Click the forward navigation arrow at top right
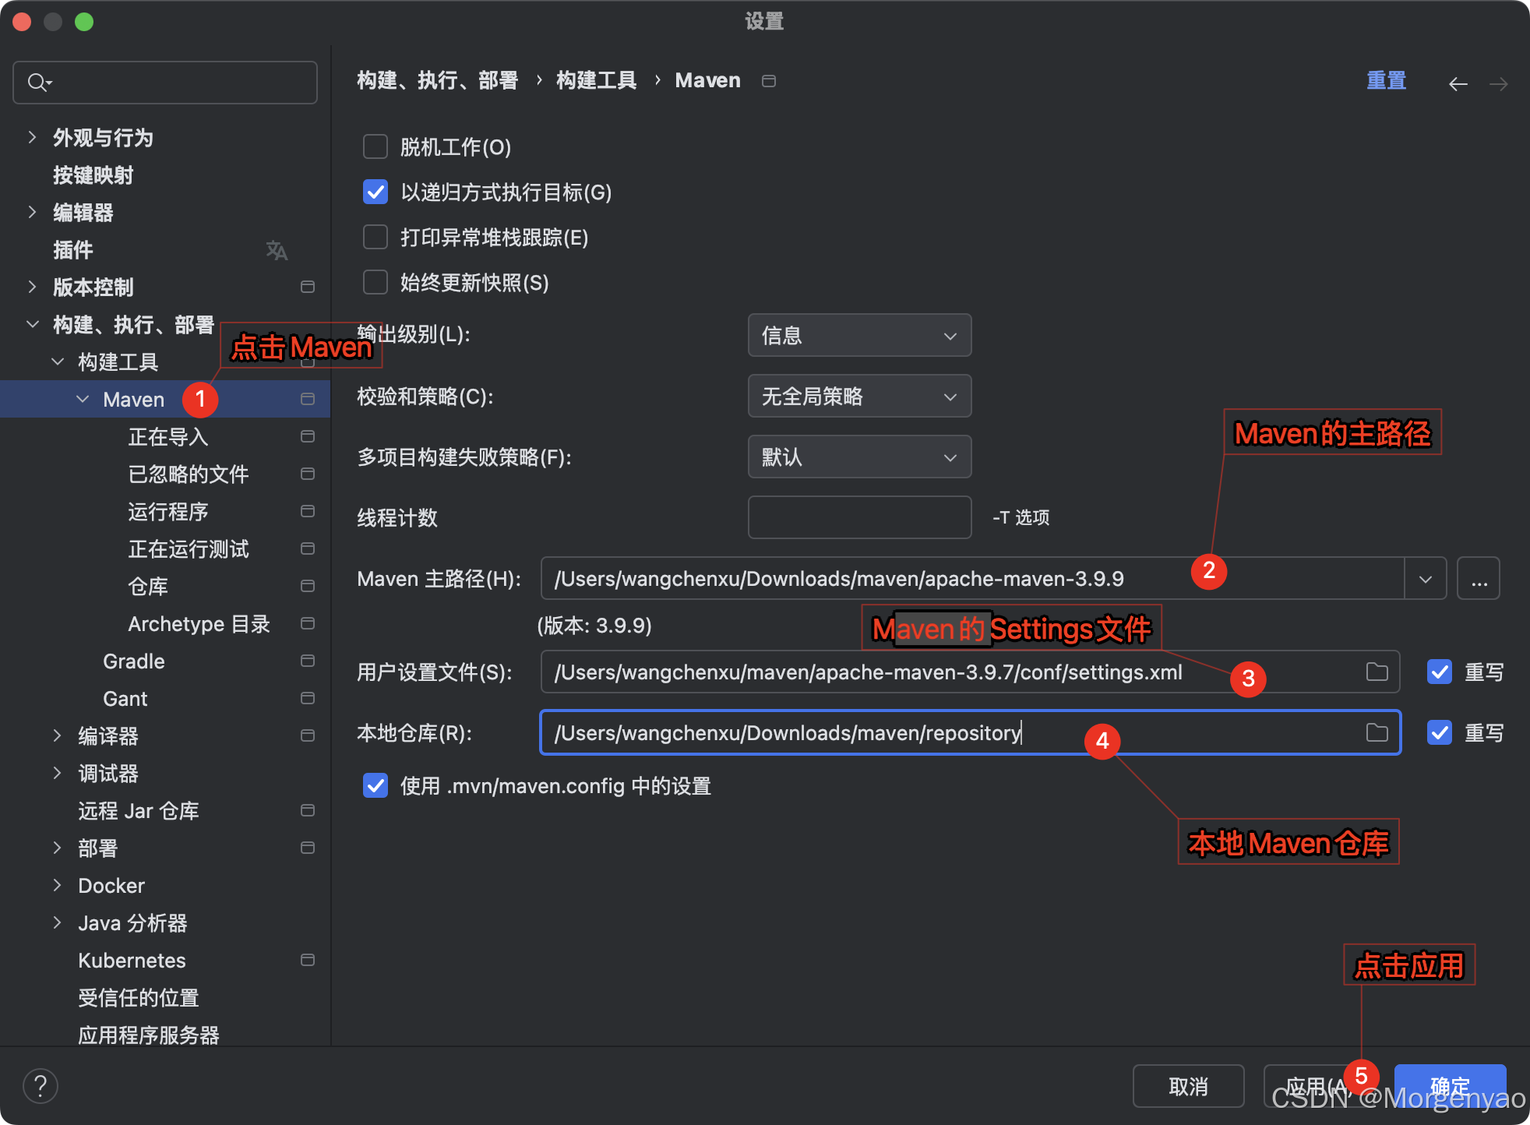The height and width of the screenshot is (1125, 1530). pos(1500,83)
